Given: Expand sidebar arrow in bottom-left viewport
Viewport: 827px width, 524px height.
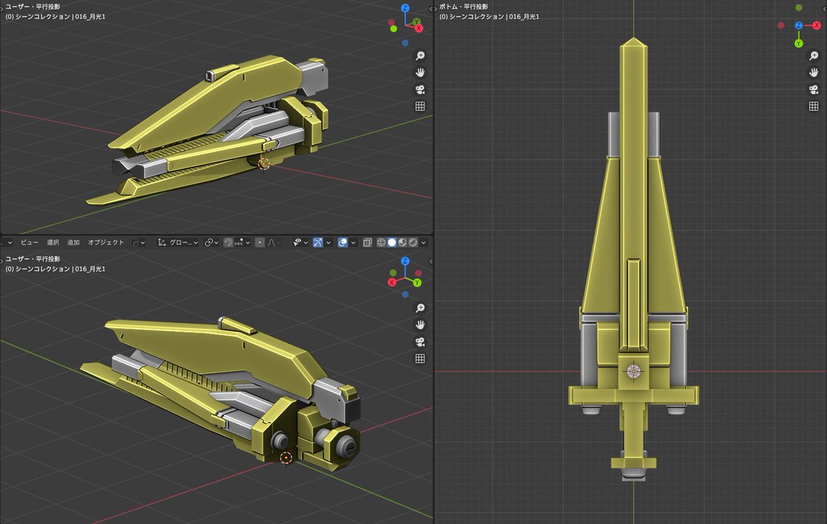Looking at the screenshot, I should (430, 261).
